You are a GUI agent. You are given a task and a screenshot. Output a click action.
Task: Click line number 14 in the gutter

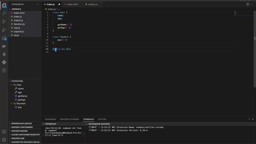pyautogui.click(x=47, y=52)
